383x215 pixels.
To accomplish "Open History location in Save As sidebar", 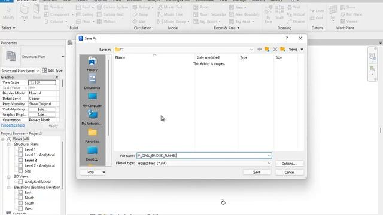I will coord(92,64).
